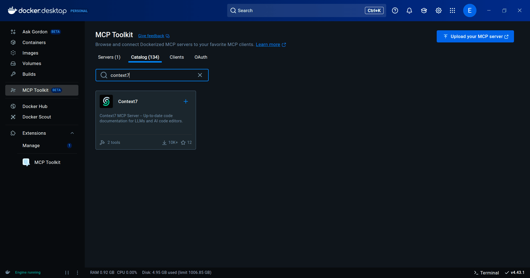Clear the context7 search field
530x278 pixels.
point(200,75)
